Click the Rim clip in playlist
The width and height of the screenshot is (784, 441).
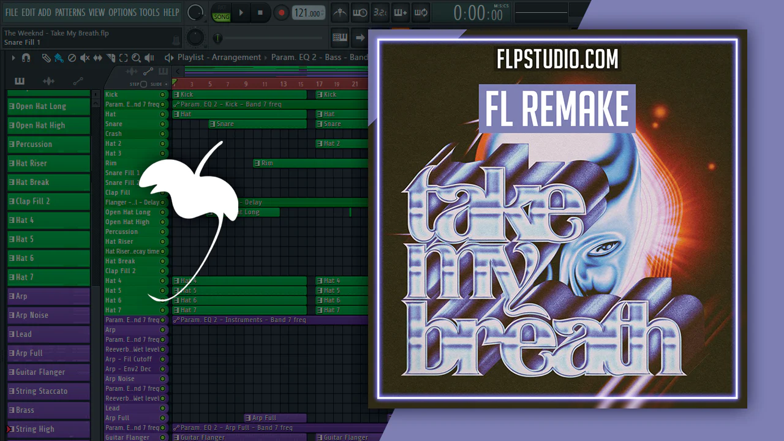pyautogui.click(x=311, y=163)
